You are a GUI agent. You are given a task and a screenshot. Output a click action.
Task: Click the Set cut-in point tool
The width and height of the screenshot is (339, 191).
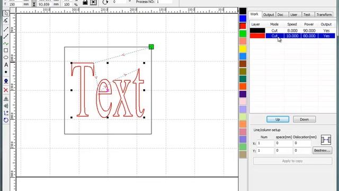pos(6,113)
